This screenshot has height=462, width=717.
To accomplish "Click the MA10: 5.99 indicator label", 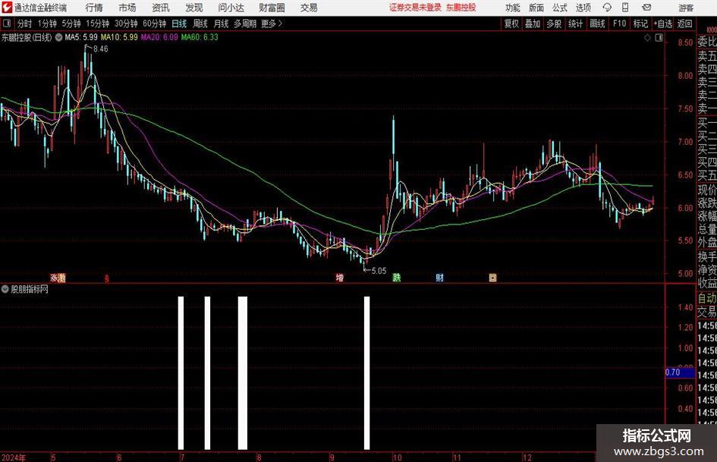I will pyautogui.click(x=119, y=37).
